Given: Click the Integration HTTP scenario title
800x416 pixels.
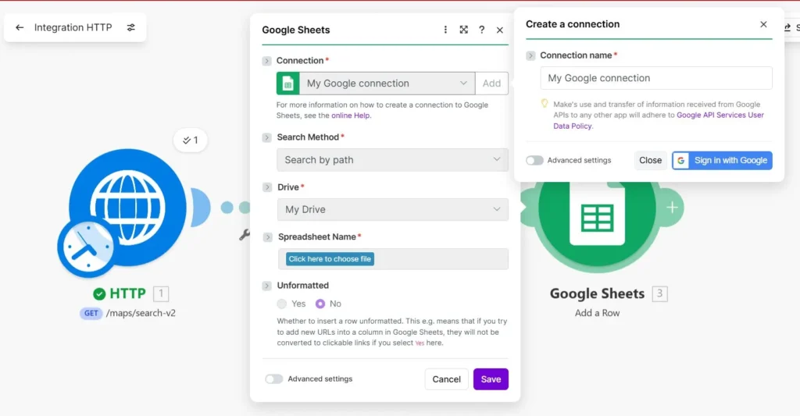Looking at the screenshot, I should click(73, 27).
